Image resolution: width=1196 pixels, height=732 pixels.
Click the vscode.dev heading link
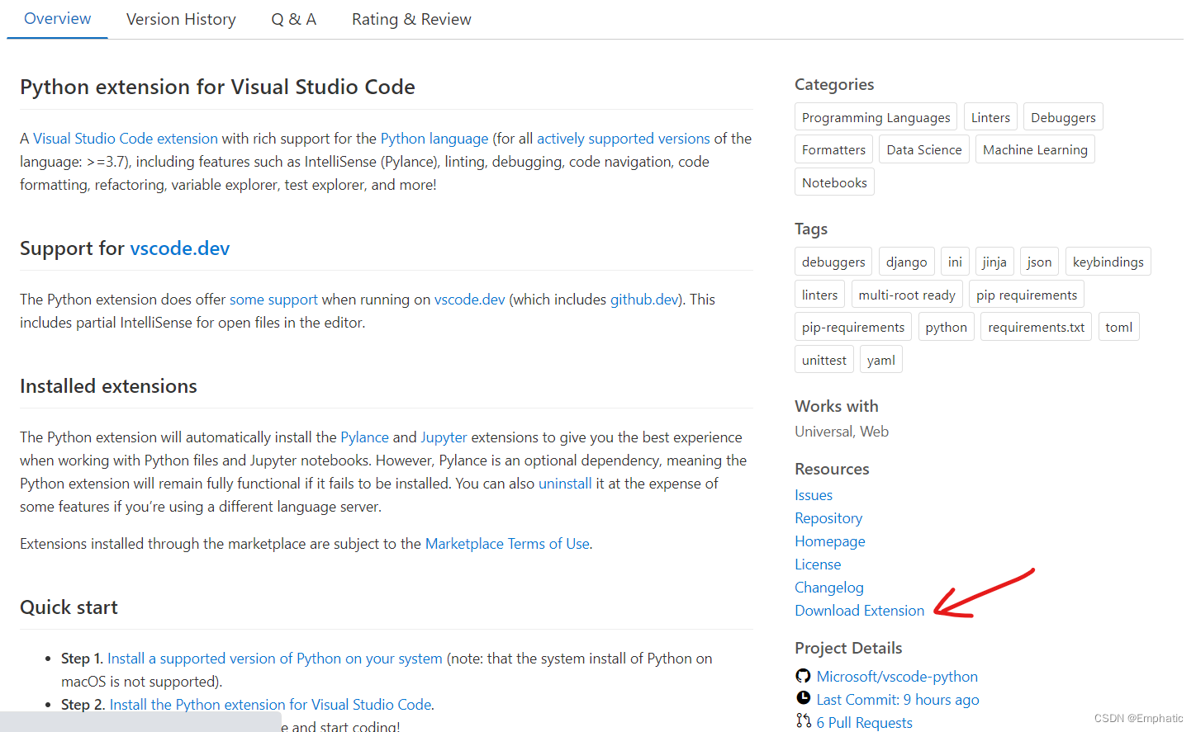pos(180,248)
